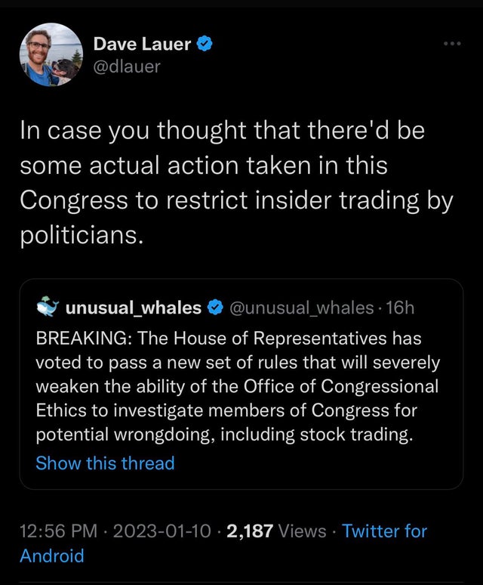Open the @dlauer handle
Image resolution: width=483 pixels, height=585 pixels.
click(127, 67)
